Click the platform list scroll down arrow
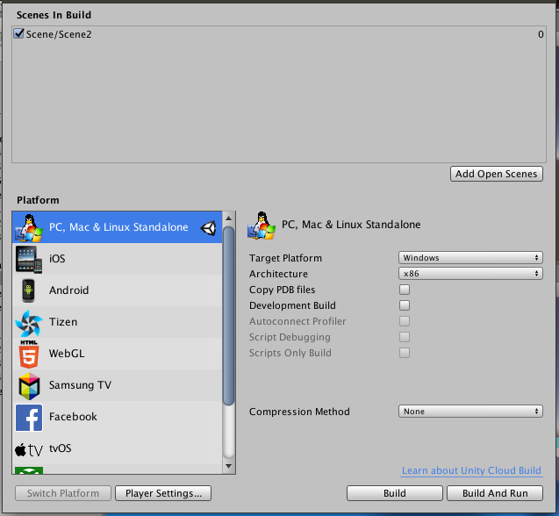Screen dimensions: 559x516 coord(228,466)
